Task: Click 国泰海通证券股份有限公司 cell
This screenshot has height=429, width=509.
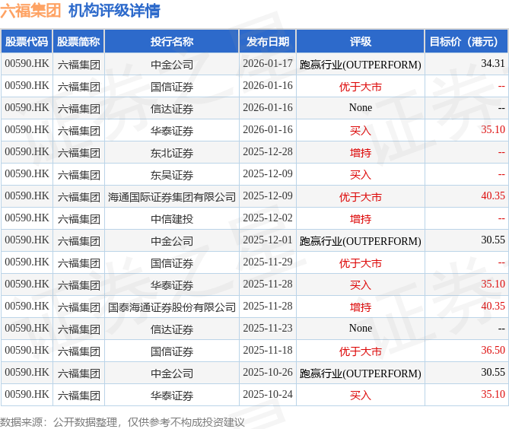Action: pos(172,307)
